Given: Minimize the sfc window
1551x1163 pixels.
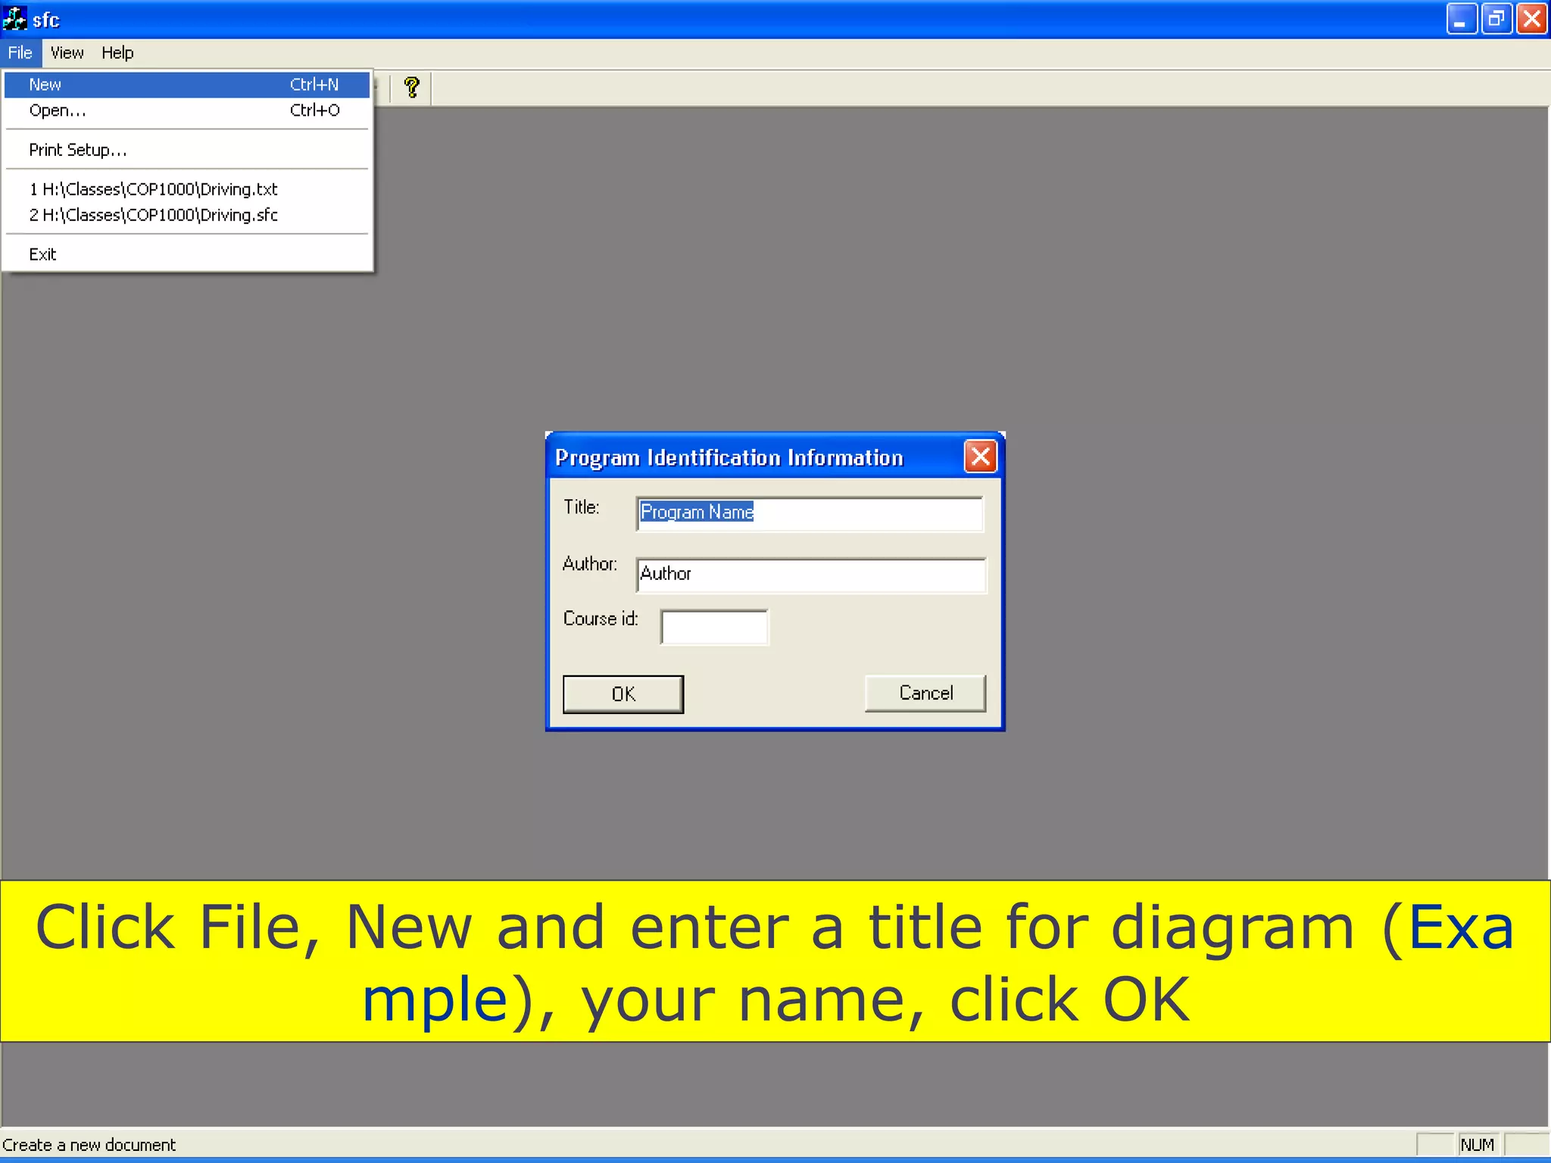Looking at the screenshot, I should tap(1462, 19).
